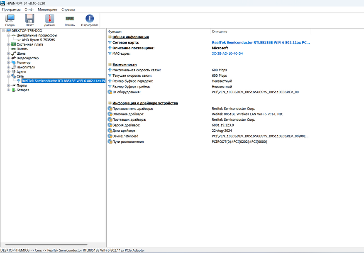Click the WiFi icon beside Сетевая карта
This screenshot has width=364, height=253.
click(x=110, y=42)
